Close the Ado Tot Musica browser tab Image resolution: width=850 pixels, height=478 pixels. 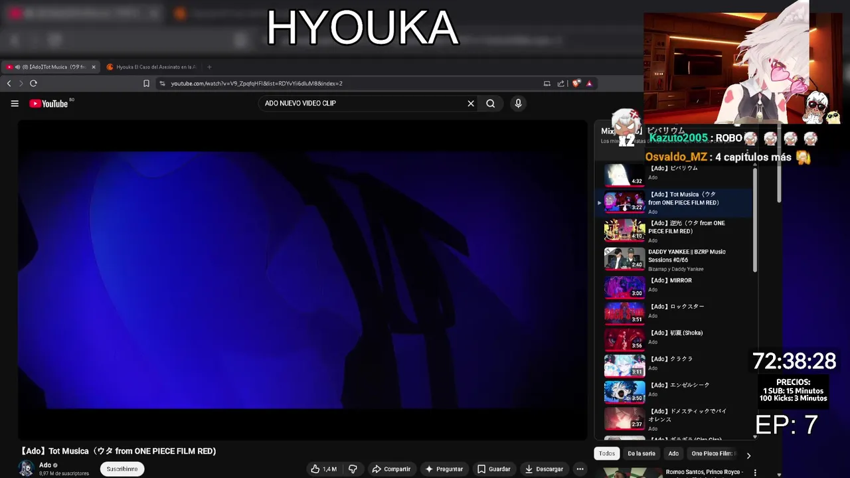tap(93, 67)
